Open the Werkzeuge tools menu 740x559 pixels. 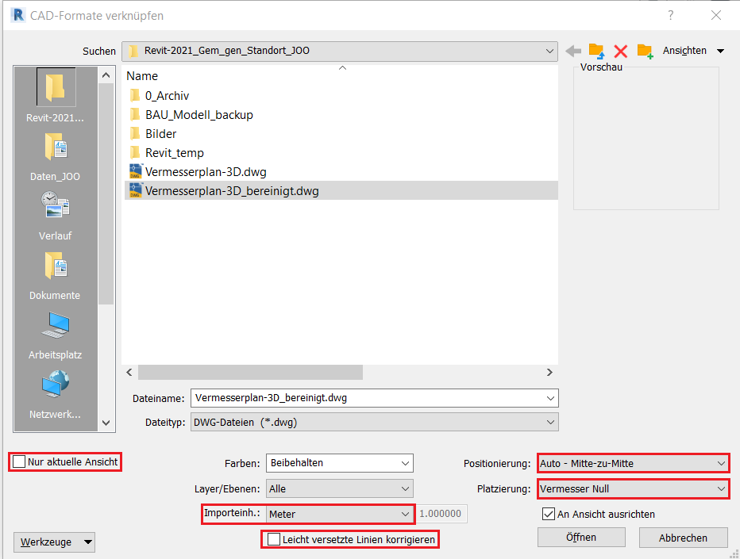(54, 542)
